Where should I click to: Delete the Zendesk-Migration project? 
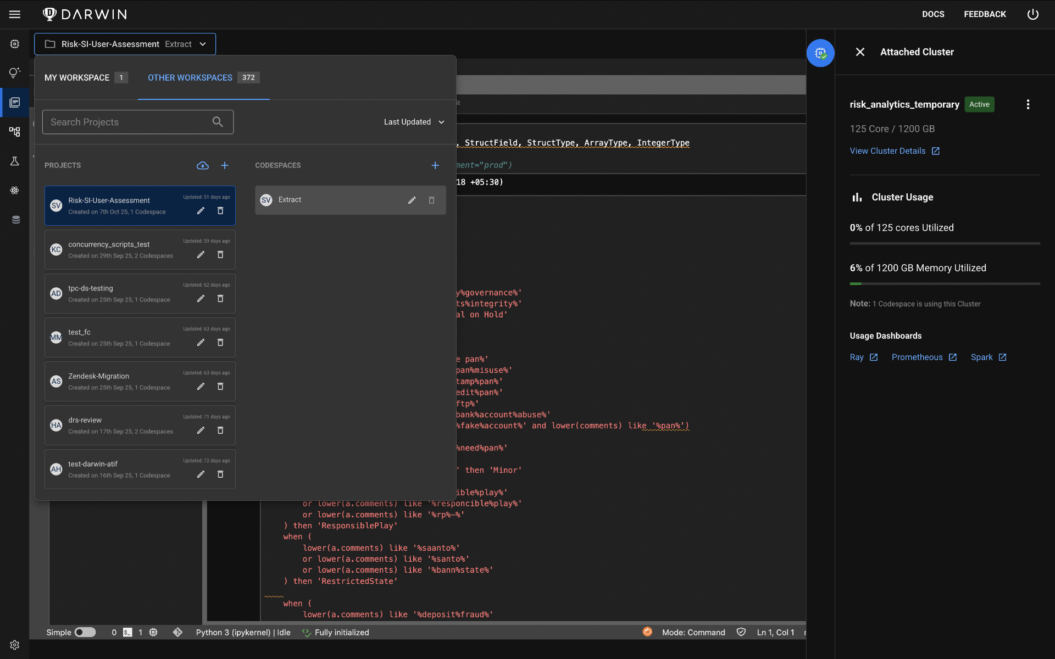(x=220, y=387)
